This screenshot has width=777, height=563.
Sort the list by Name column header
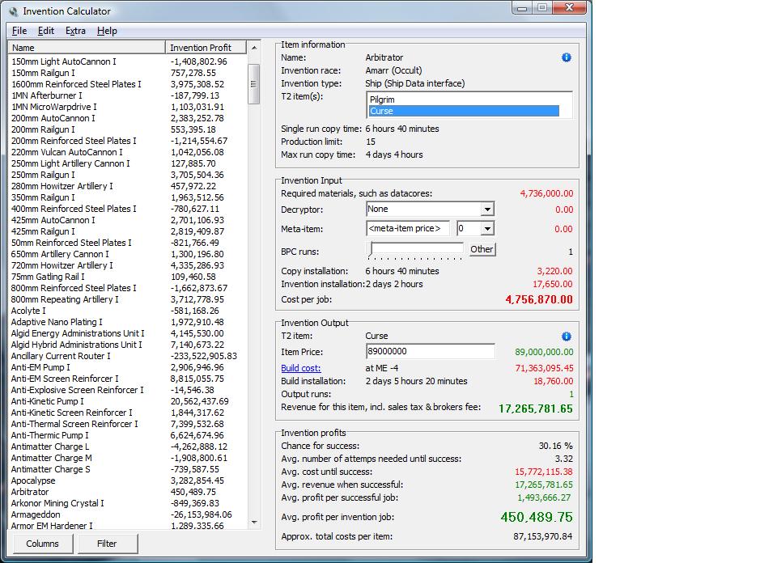(x=87, y=48)
